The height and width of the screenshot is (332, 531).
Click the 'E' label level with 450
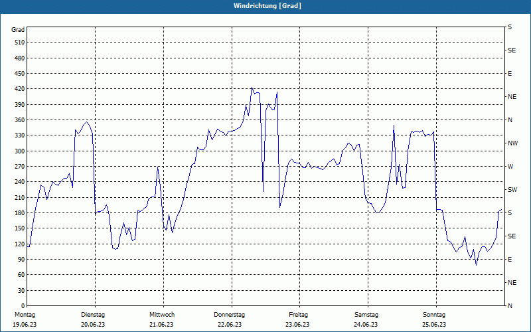[x=510, y=74]
